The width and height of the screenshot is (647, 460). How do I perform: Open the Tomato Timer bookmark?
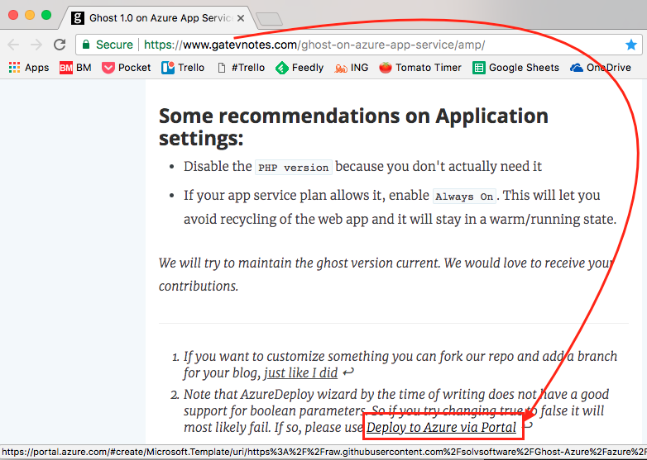click(420, 68)
